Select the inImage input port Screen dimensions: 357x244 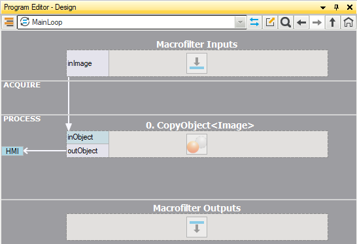(88, 63)
